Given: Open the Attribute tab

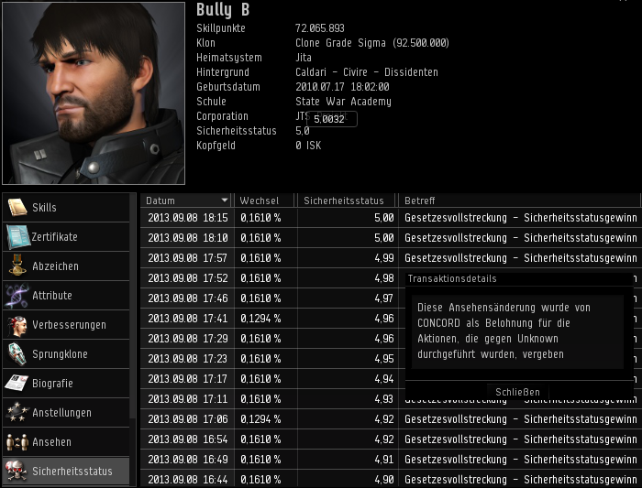Looking at the screenshot, I should [x=66, y=295].
